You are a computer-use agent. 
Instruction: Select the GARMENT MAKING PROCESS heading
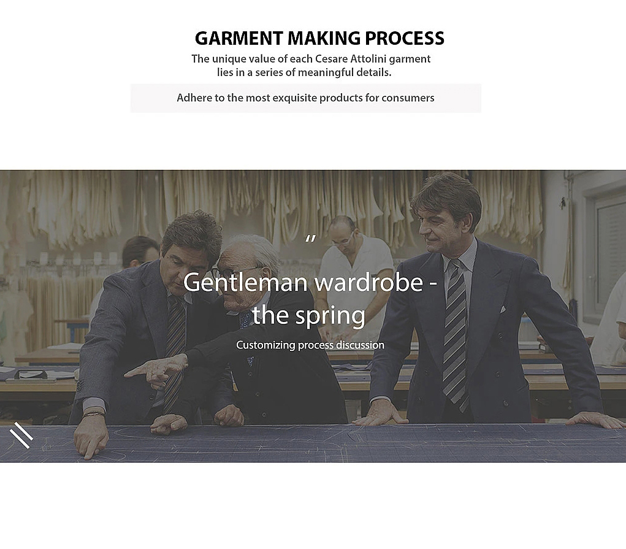(x=319, y=39)
